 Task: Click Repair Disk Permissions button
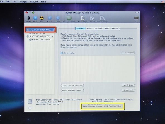(72, 90)
